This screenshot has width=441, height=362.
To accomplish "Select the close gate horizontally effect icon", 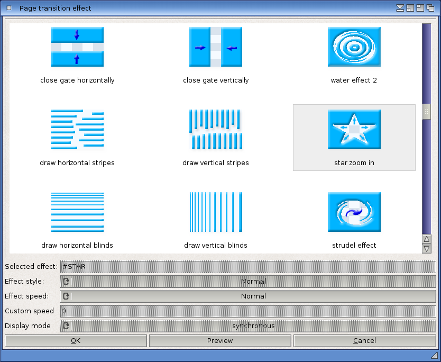I will pyautogui.click(x=77, y=47).
